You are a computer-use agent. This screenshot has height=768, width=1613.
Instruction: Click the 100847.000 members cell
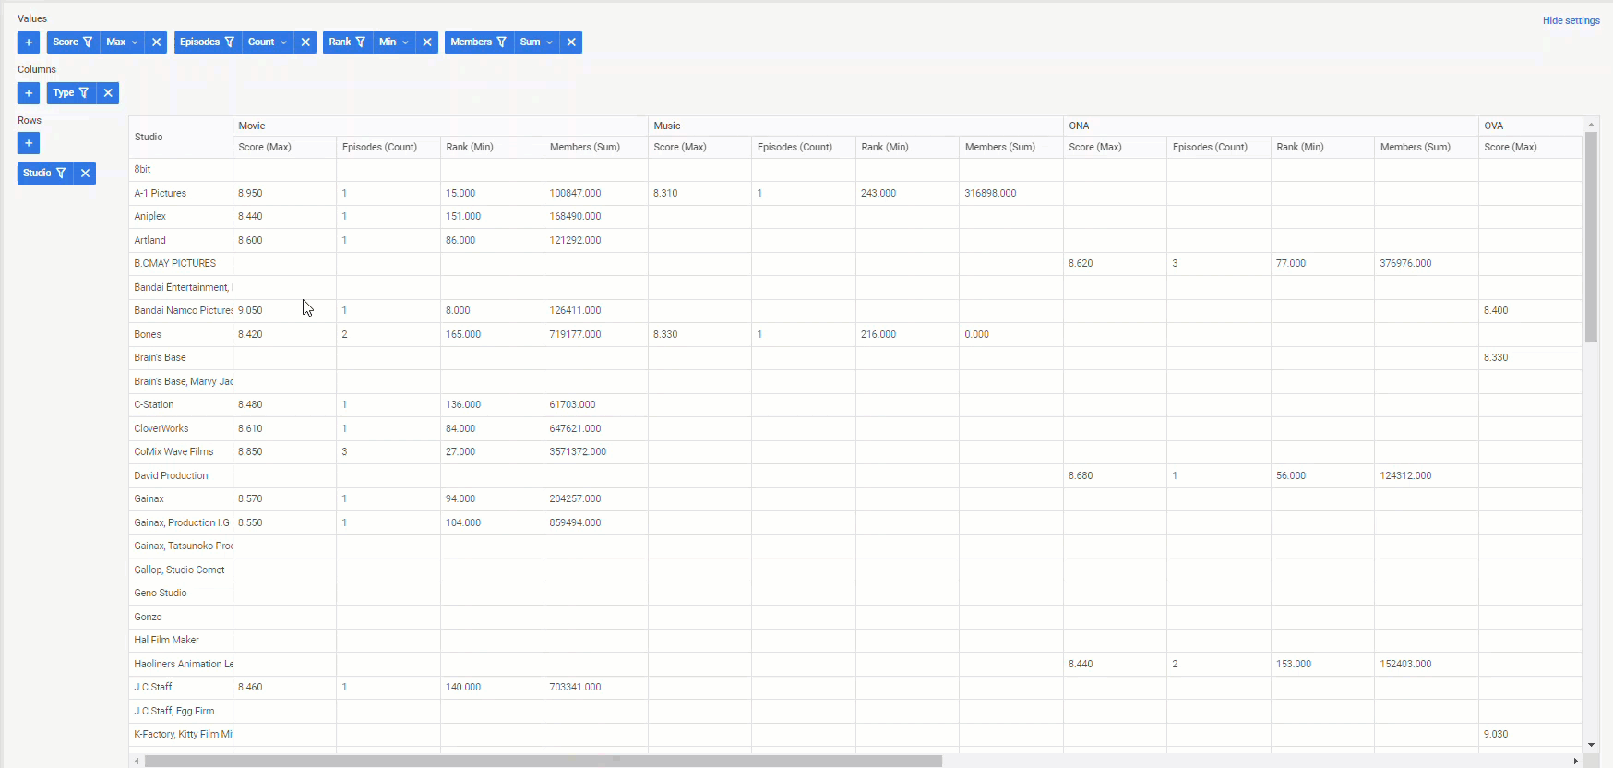pyautogui.click(x=596, y=193)
